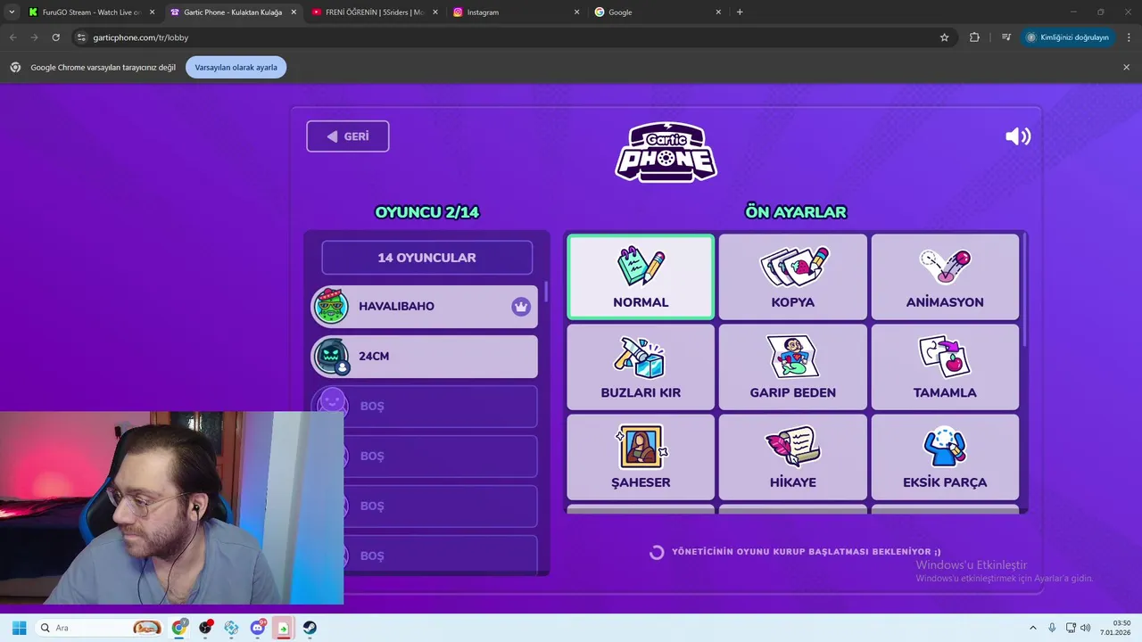Open the tab search dropdown arrow
1142x642 pixels.
click(12, 12)
